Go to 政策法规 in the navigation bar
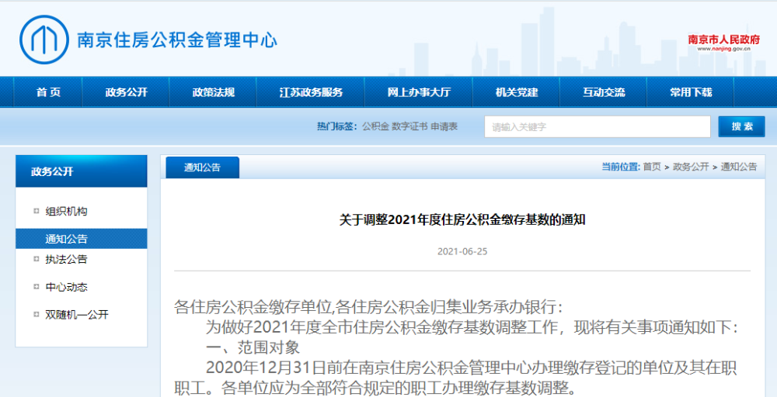 pos(214,92)
